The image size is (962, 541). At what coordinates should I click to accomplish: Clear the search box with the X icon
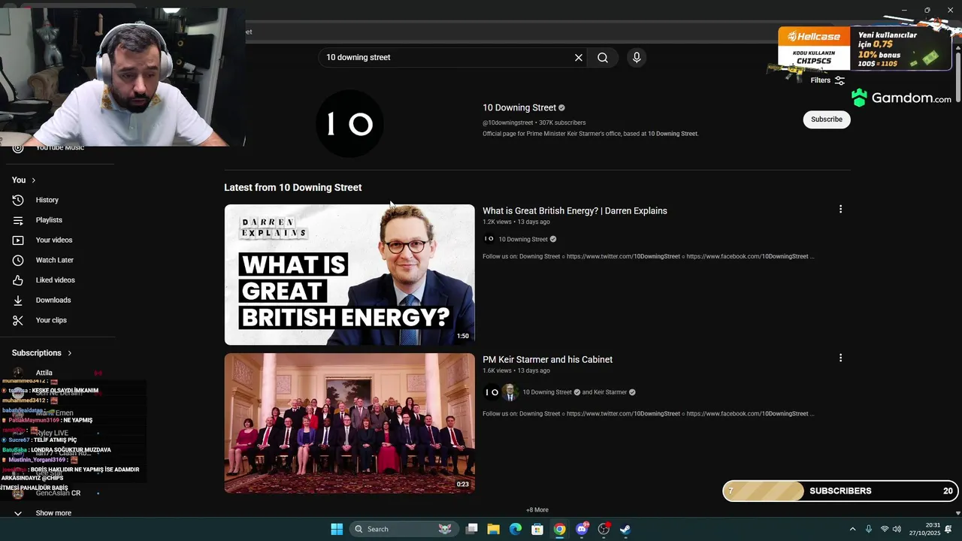click(579, 58)
